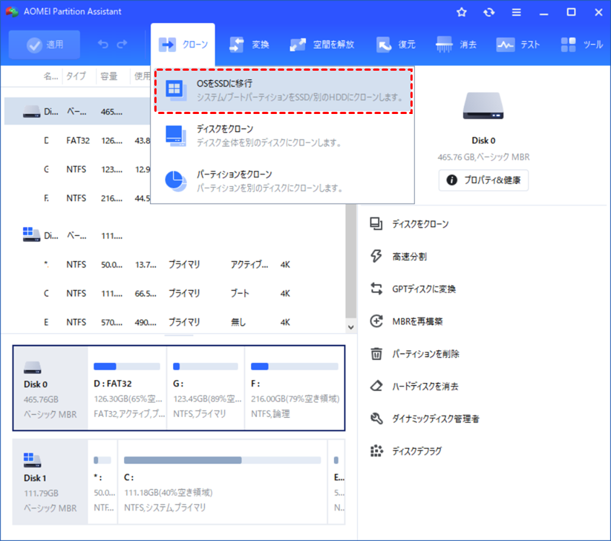The image size is (611, 541).
Task: Click the Capacity (容量) column header
Action: tap(109, 76)
